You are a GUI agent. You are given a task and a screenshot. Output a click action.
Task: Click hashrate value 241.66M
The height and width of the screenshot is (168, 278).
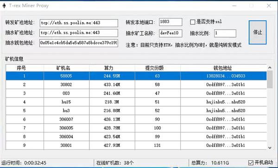[112, 93]
